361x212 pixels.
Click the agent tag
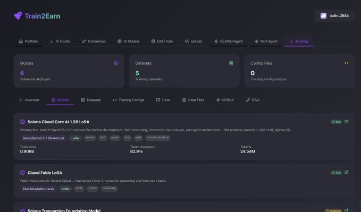point(115,138)
